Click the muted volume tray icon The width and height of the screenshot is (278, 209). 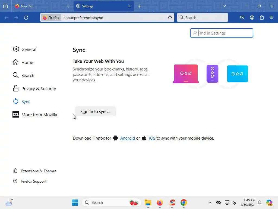coord(234,202)
